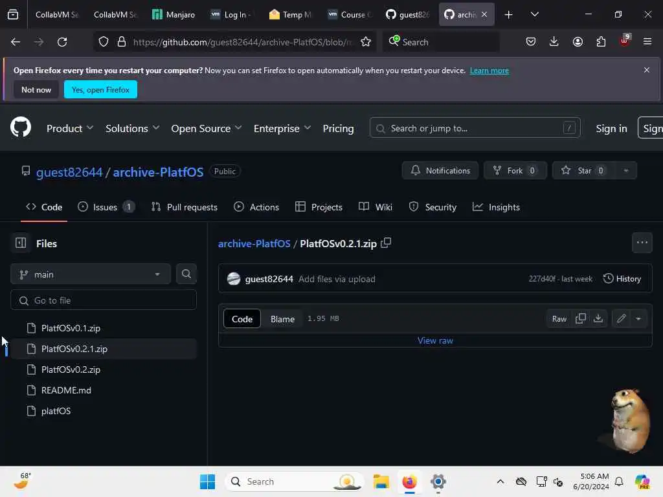Open the Firefox extensions puzzle icon
The height and width of the screenshot is (497, 663).
[x=601, y=42]
